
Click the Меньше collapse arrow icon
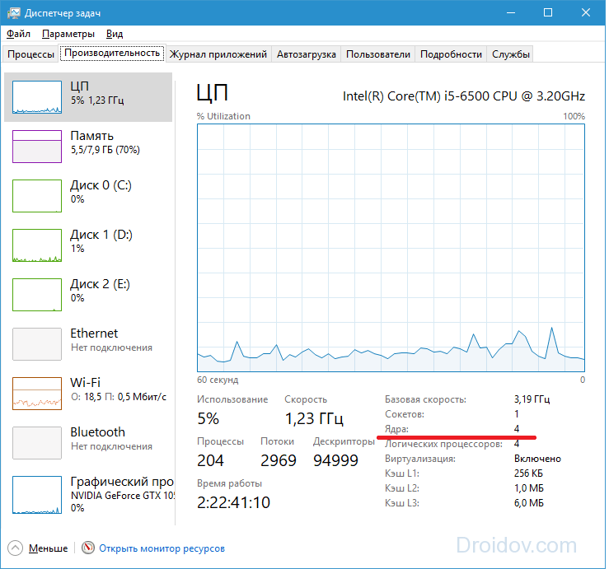(x=15, y=548)
